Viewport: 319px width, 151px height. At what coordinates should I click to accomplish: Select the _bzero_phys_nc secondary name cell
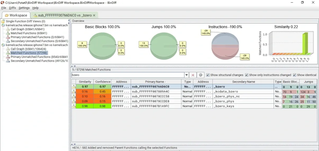click(243, 96)
